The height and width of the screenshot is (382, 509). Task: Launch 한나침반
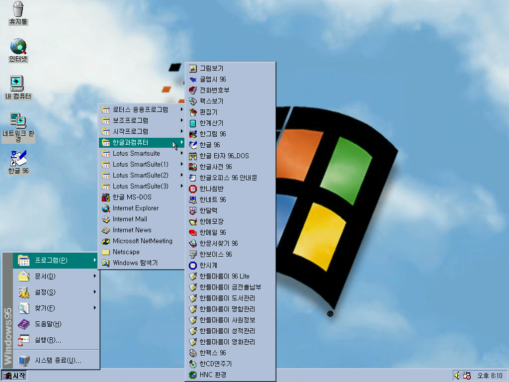230,189
